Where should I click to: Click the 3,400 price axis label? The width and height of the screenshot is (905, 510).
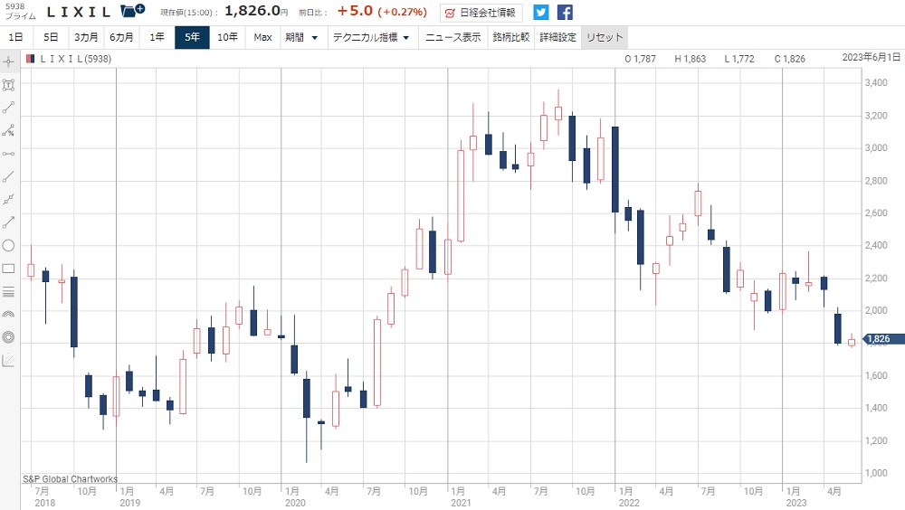point(876,83)
